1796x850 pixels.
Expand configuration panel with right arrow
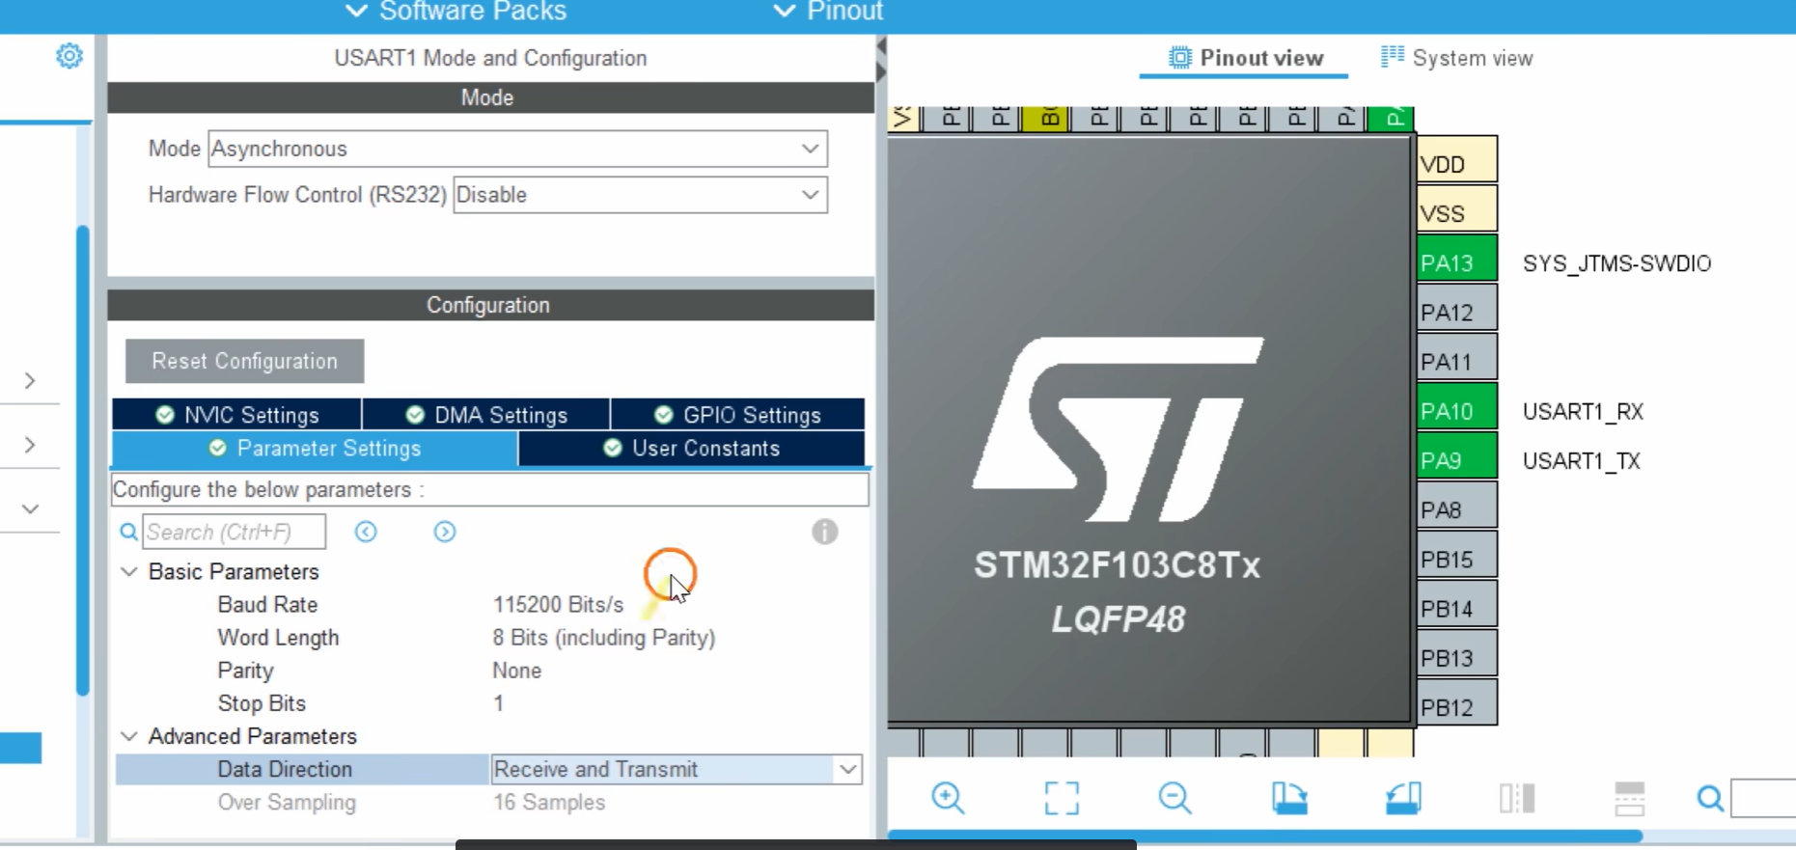coord(881,72)
